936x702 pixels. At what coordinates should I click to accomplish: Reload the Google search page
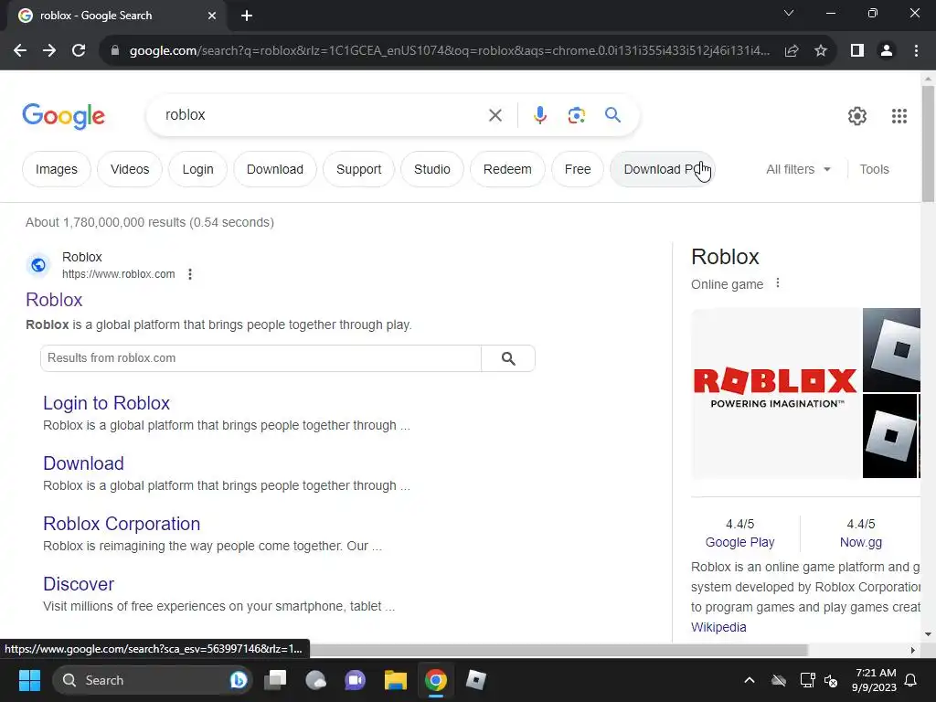pyautogui.click(x=79, y=51)
